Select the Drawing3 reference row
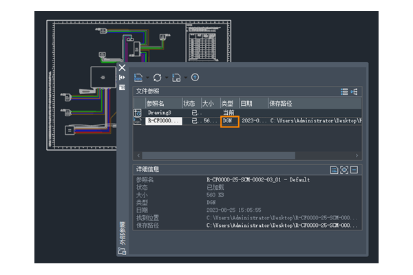Screen dimensions: 413x275 (248, 113)
